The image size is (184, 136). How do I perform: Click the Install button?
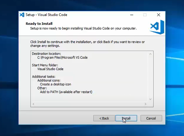(x=126, y=118)
